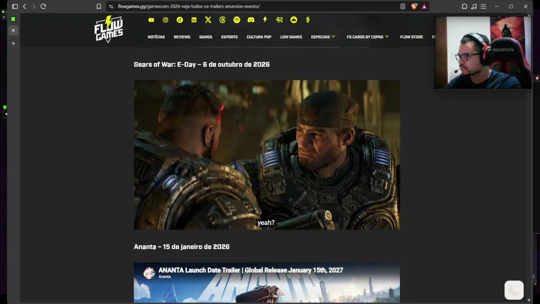Open the Brave Shields lion icon
Viewport: 540px width, 304px height.
414,6
